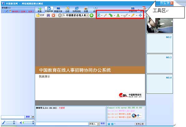Viewport: 186px width, 127px height.
Task: Expand the green marker tool options arrow
Action: (x=115, y=15)
